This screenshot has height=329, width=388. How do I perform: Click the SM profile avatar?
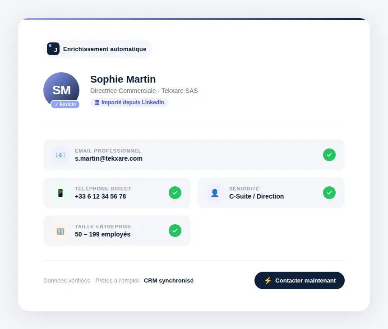[61, 89]
